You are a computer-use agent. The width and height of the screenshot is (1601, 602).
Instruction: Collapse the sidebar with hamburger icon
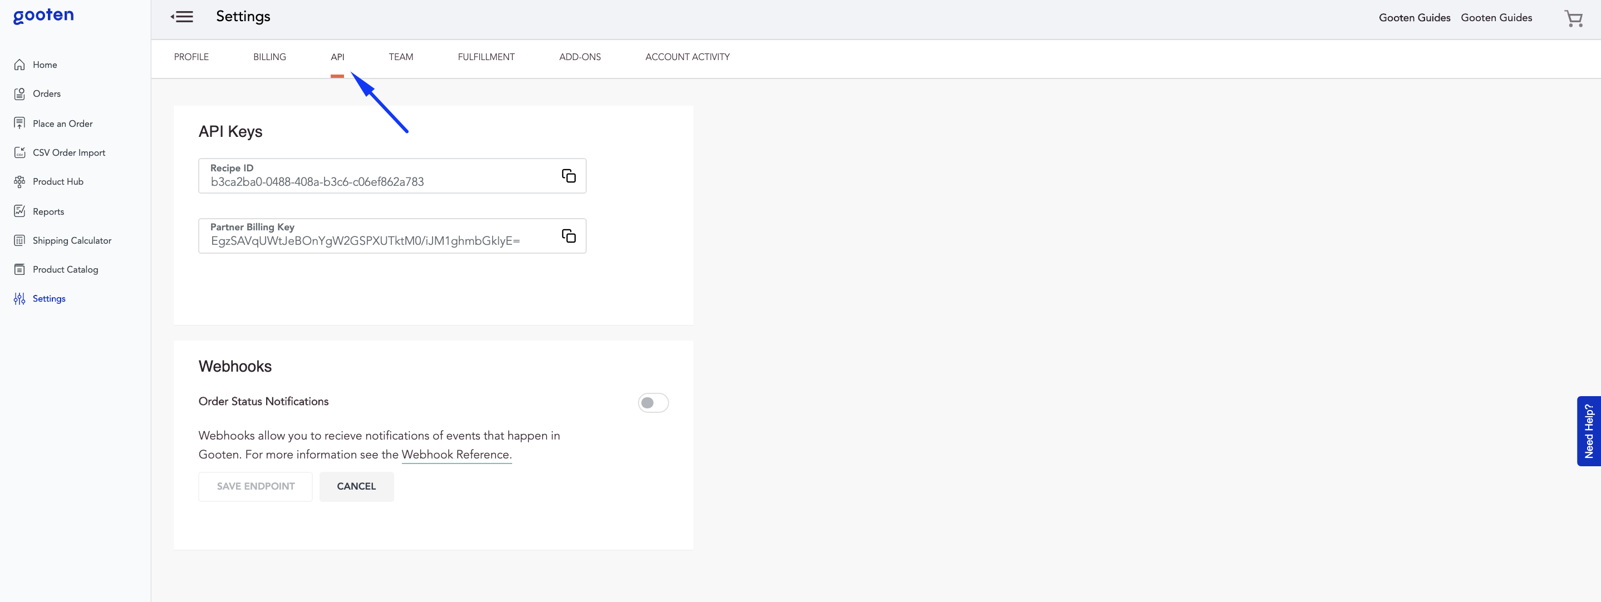coord(182,17)
